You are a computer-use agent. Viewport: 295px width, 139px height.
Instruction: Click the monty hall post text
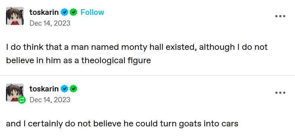click(x=137, y=54)
